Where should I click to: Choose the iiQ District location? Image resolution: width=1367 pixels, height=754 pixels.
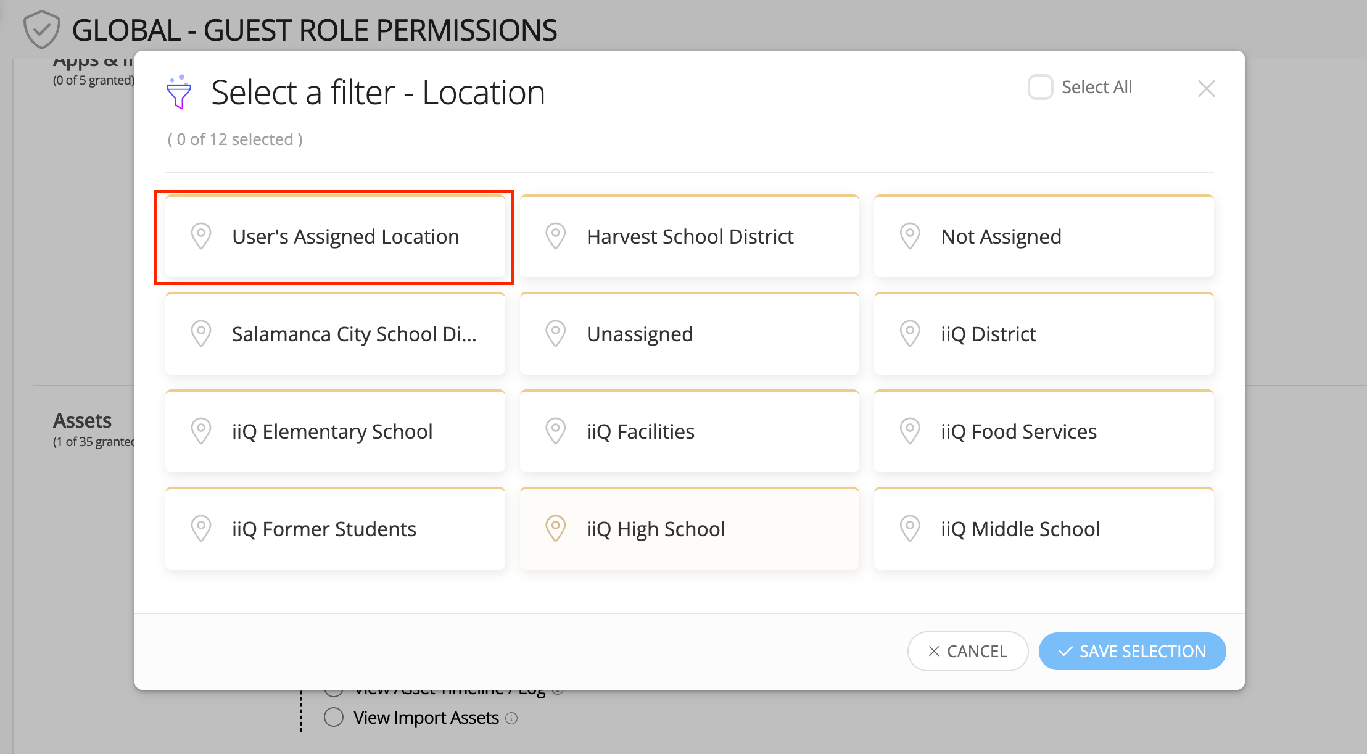click(x=1044, y=334)
